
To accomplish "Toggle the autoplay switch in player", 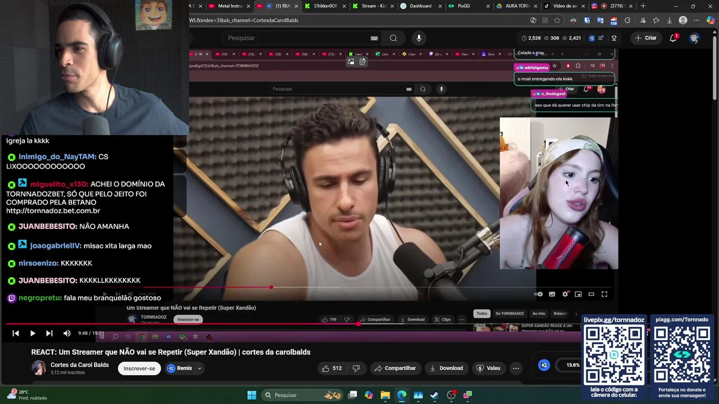I will [x=538, y=294].
